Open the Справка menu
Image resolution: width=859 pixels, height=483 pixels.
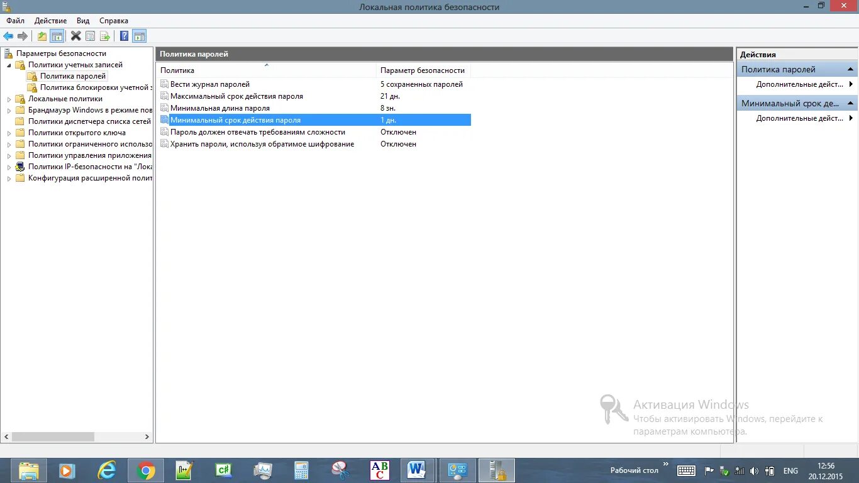click(x=114, y=21)
